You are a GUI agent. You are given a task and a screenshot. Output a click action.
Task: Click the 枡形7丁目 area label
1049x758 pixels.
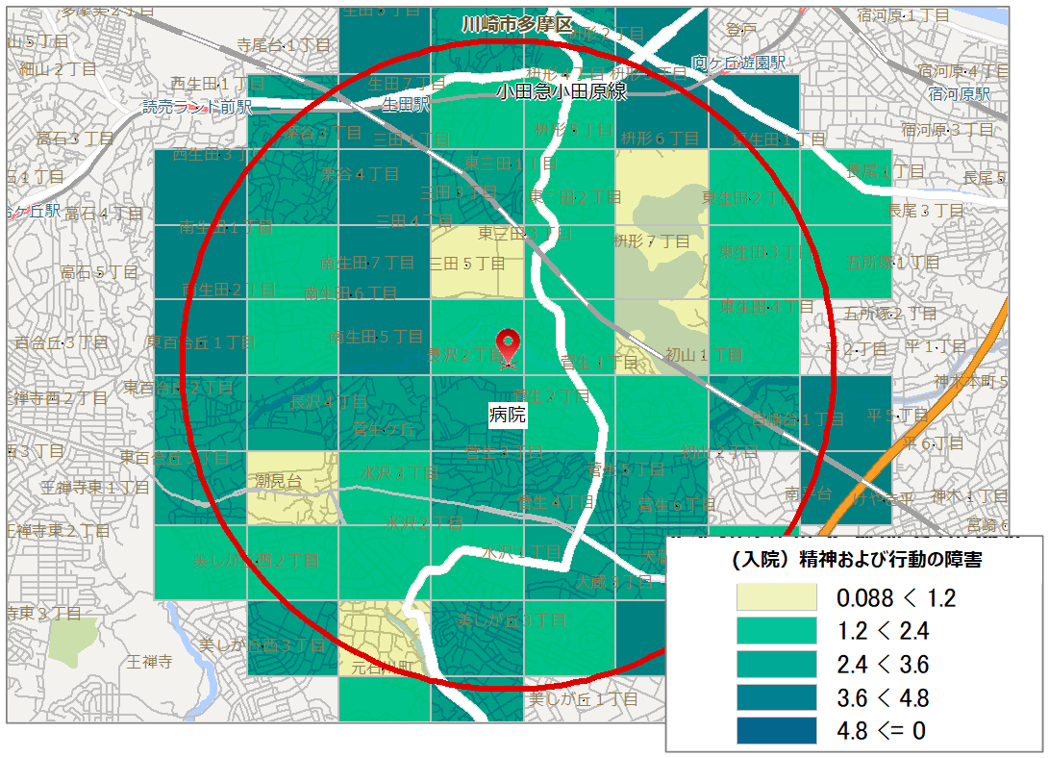click(652, 241)
